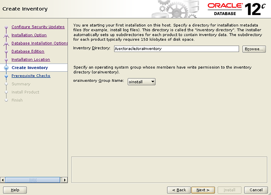The image size is (271, 195).
Task: Select the Create Inventory step
Action: (30, 68)
